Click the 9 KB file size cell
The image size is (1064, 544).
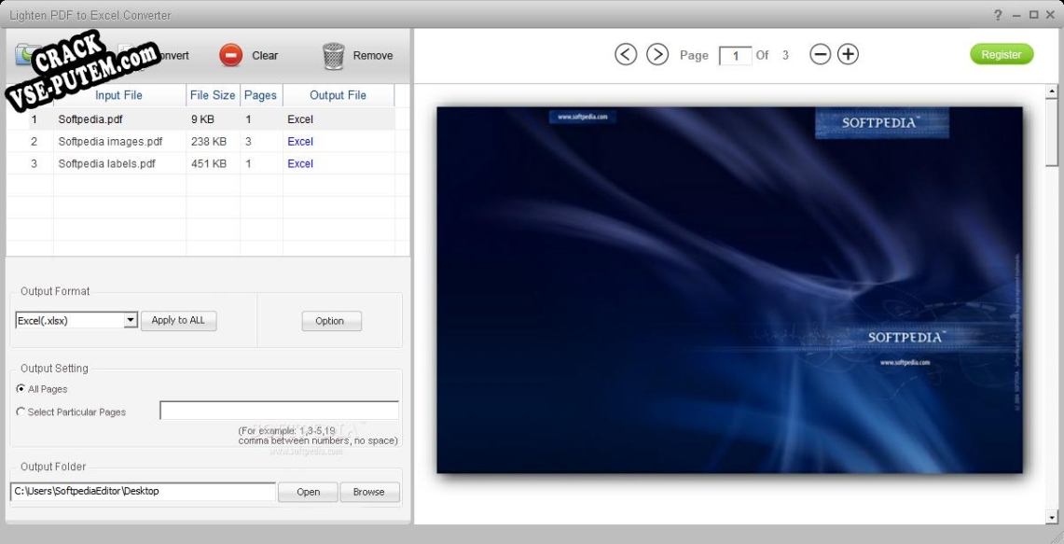[202, 119]
